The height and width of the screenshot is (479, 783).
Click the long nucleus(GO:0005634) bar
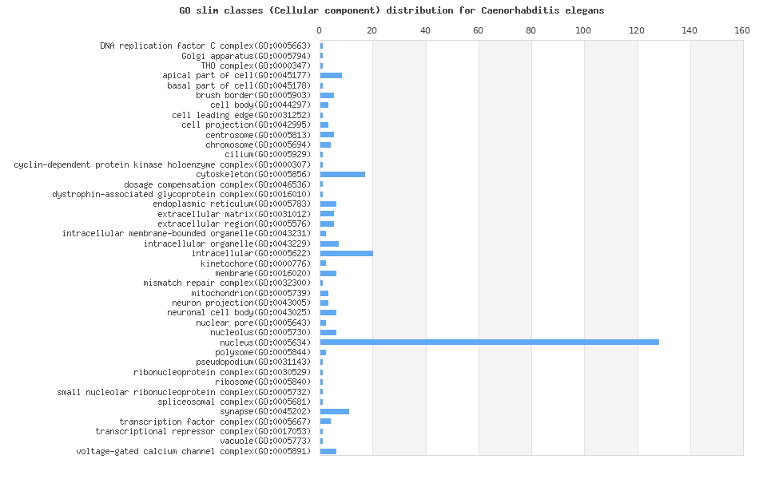(489, 342)
